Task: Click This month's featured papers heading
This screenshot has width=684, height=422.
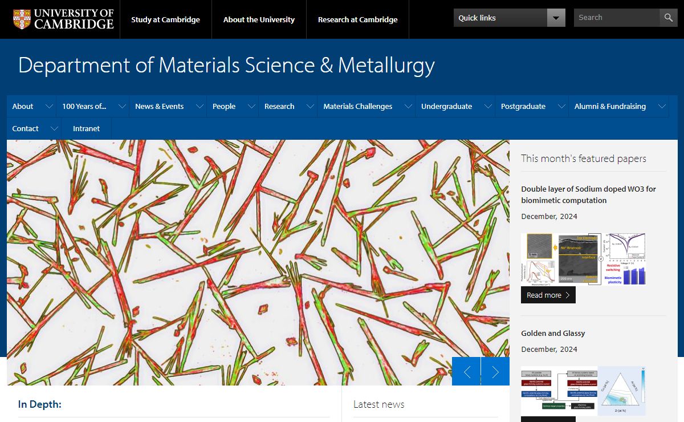Action: coord(584,159)
